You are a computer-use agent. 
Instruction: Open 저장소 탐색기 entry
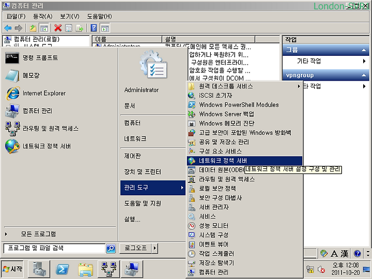pyautogui.click(x=244, y=263)
